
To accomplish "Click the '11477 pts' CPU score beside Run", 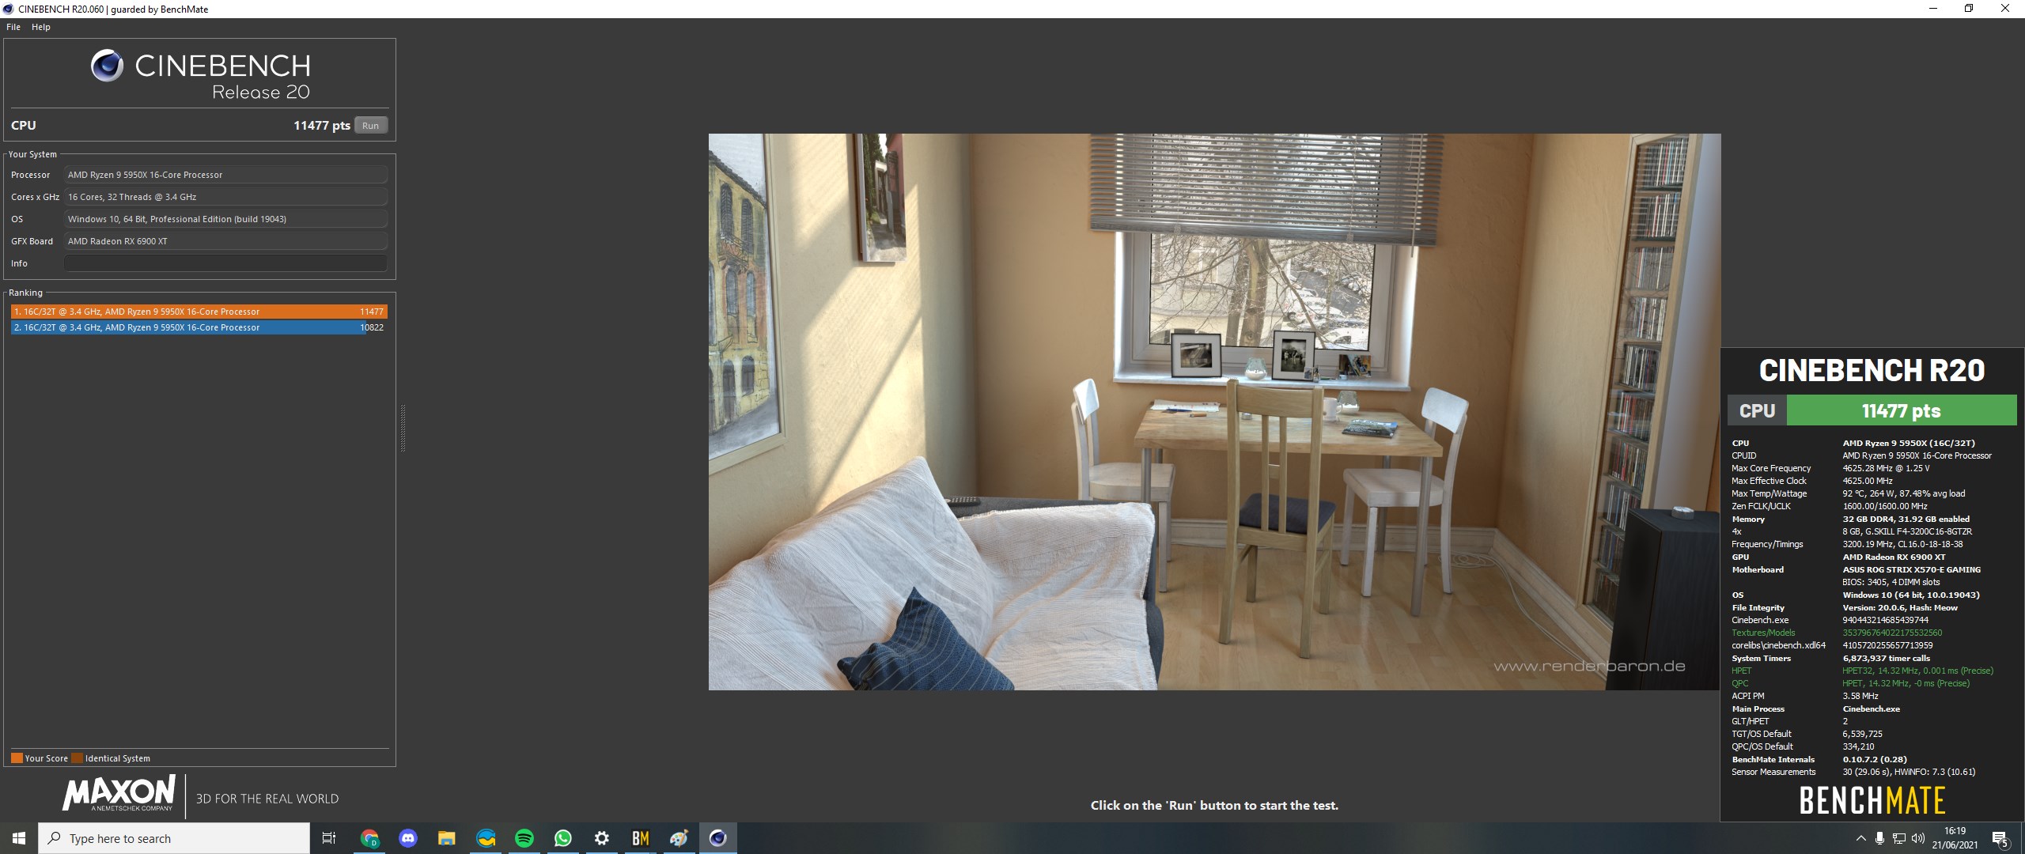I will [322, 125].
